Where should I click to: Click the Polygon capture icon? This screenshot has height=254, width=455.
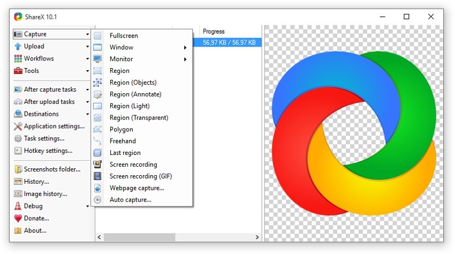click(x=97, y=129)
